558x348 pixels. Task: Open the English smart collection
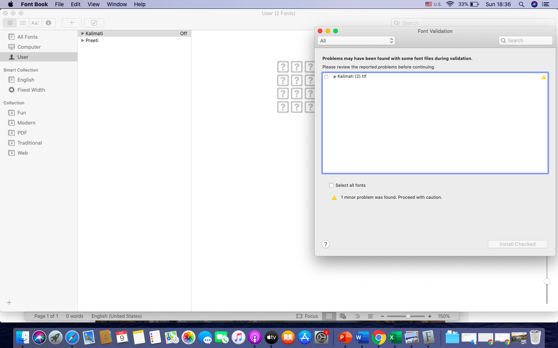point(39,80)
